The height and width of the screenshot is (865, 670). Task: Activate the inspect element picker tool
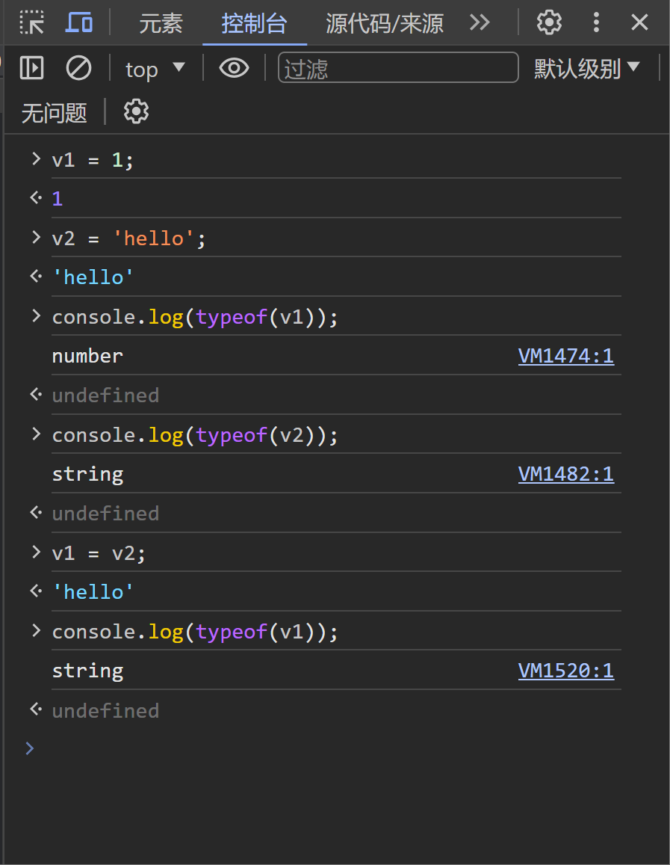point(31,22)
